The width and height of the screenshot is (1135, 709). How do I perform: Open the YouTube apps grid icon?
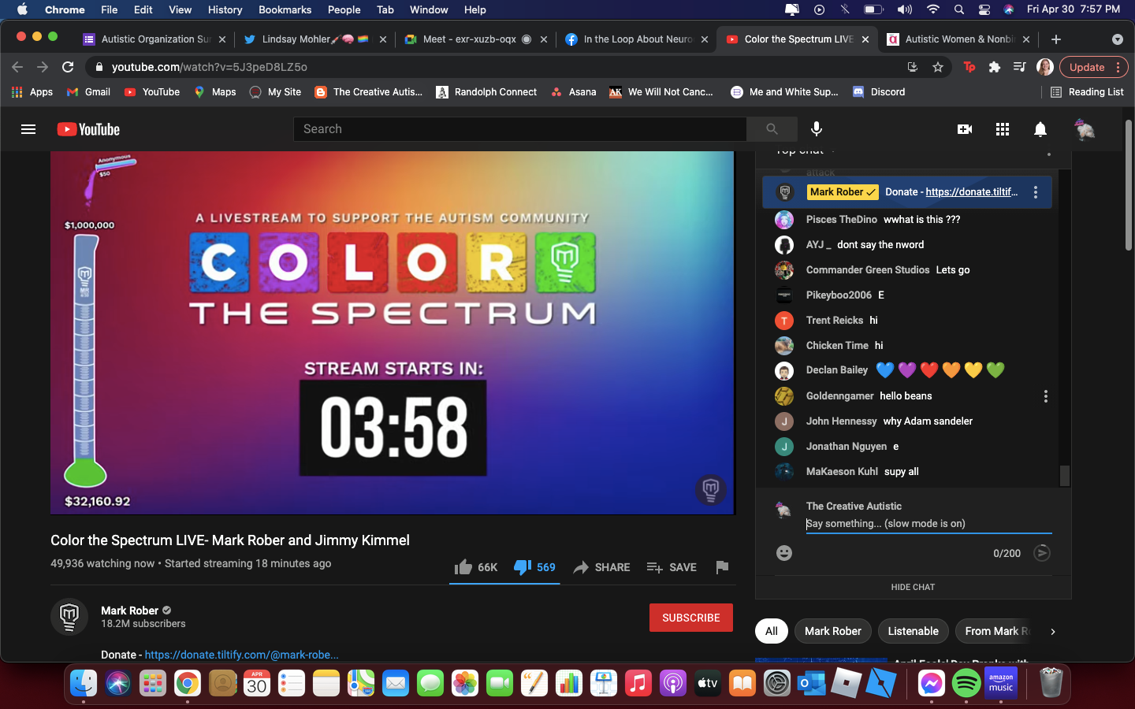click(x=1002, y=129)
